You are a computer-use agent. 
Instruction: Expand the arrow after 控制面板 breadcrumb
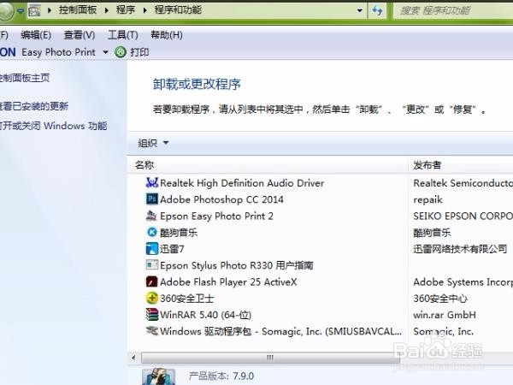pos(106,10)
